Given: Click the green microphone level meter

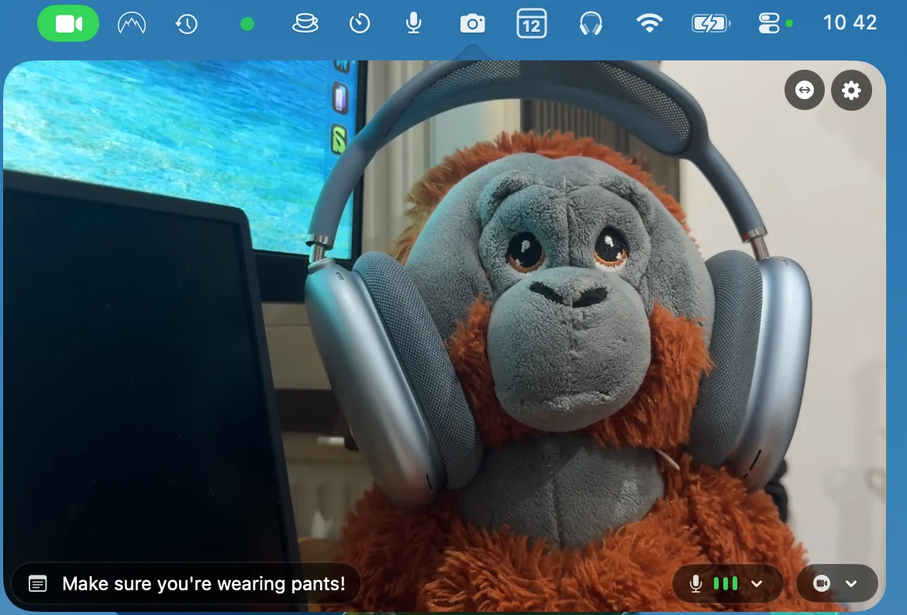Looking at the screenshot, I should click(726, 584).
